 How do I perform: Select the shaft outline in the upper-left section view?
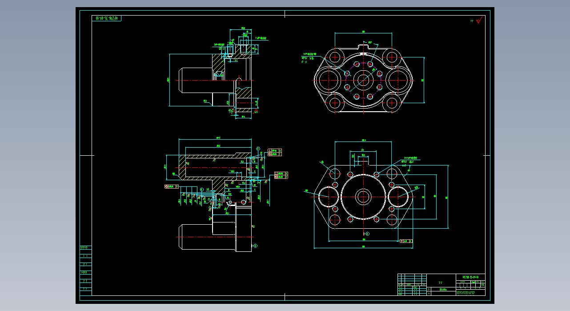click(x=195, y=81)
